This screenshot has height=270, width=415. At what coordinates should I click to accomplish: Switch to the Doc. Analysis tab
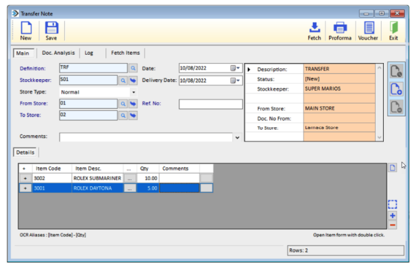coord(58,53)
